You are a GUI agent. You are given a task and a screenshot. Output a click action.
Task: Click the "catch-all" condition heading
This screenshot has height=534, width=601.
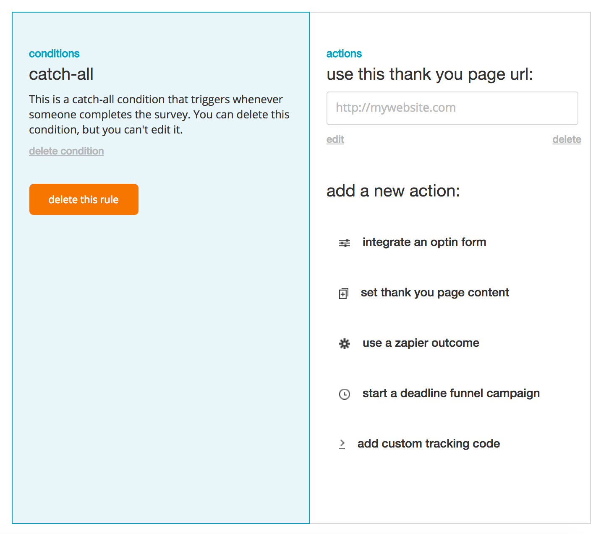(x=61, y=74)
